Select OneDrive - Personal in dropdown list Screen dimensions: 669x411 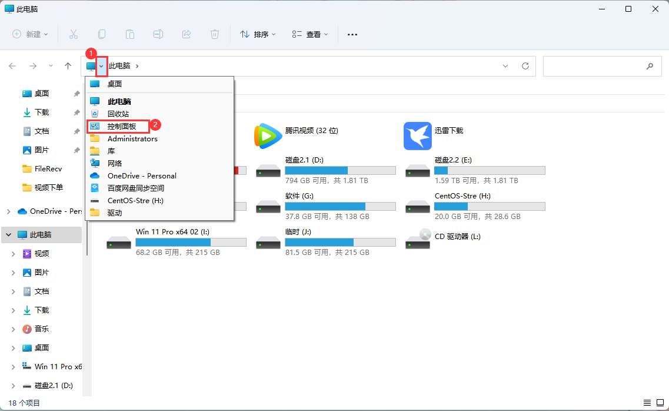pos(159,176)
